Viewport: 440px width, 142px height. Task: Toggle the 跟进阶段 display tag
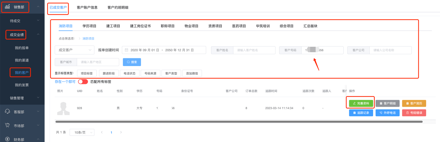tap(109, 73)
